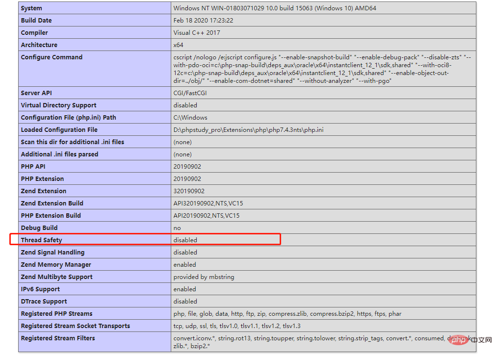The height and width of the screenshot is (356, 497).
Task: Click the "Zend Extension Build" label
Action: point(52,203)
